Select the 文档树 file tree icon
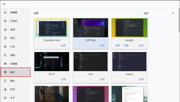Image resolution: width=180 pixels, height=102 pixels. 5,21
